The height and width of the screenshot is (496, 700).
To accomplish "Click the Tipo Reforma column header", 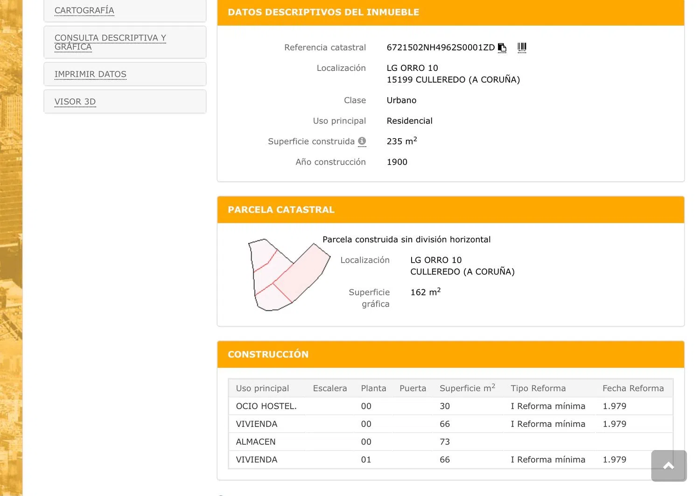I will (538, 388).
